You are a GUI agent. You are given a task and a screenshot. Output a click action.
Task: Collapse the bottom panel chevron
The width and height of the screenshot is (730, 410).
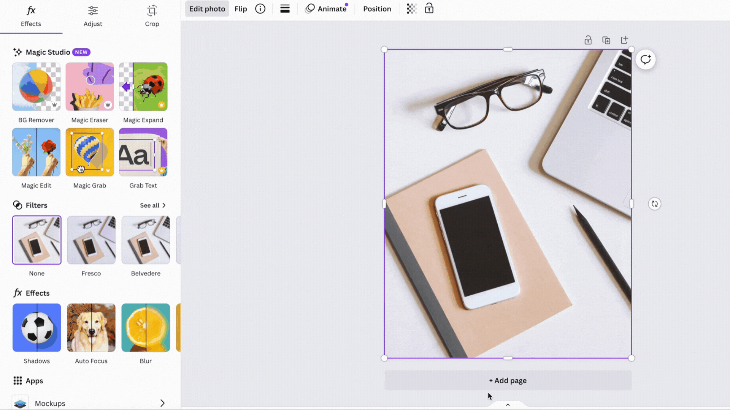point(508,405)
